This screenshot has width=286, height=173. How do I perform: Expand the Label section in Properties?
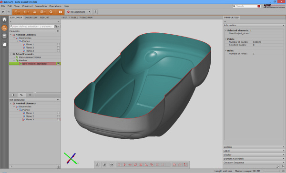click(254, 151)
